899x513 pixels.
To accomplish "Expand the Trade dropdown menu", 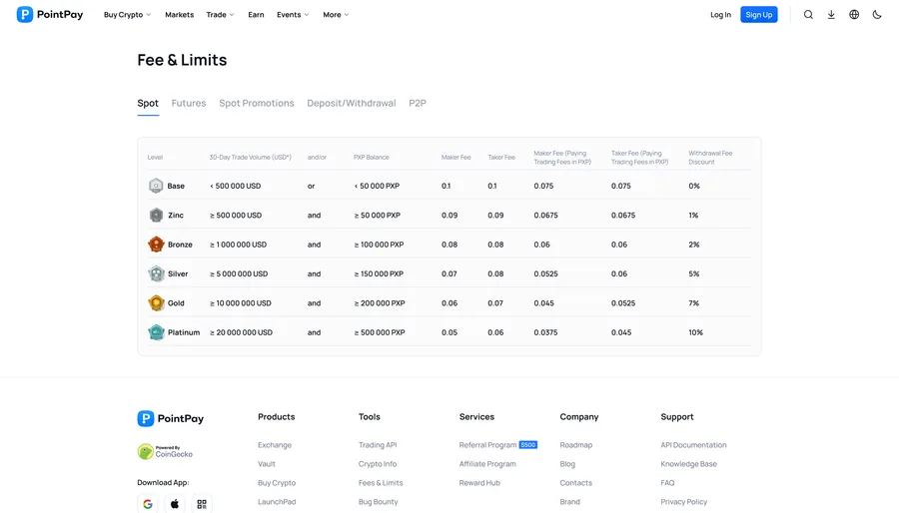I will coord(220,15).
